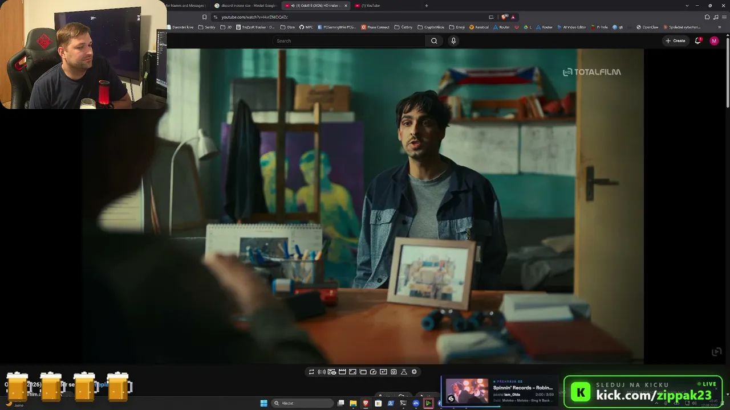Open File Explorer from the taskbar
This screenshot has width=730, height=410.
pyautogui.click(x=353, y=403)
